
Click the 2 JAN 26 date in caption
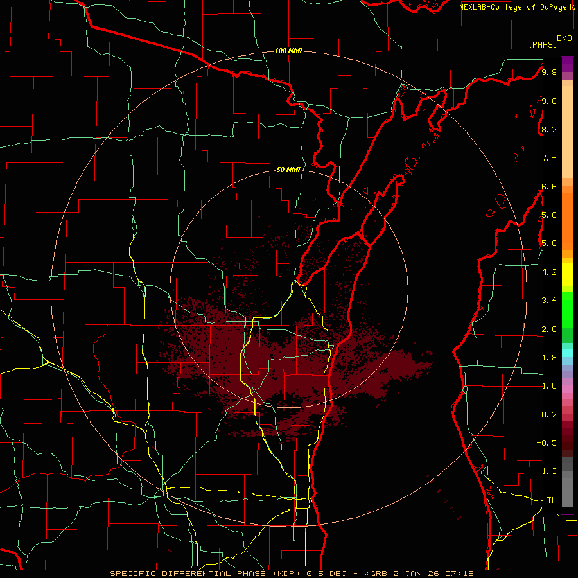[x=417, y=574]
